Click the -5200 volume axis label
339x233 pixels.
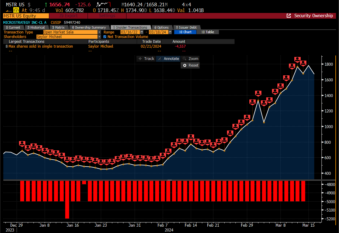click(330, 219)
